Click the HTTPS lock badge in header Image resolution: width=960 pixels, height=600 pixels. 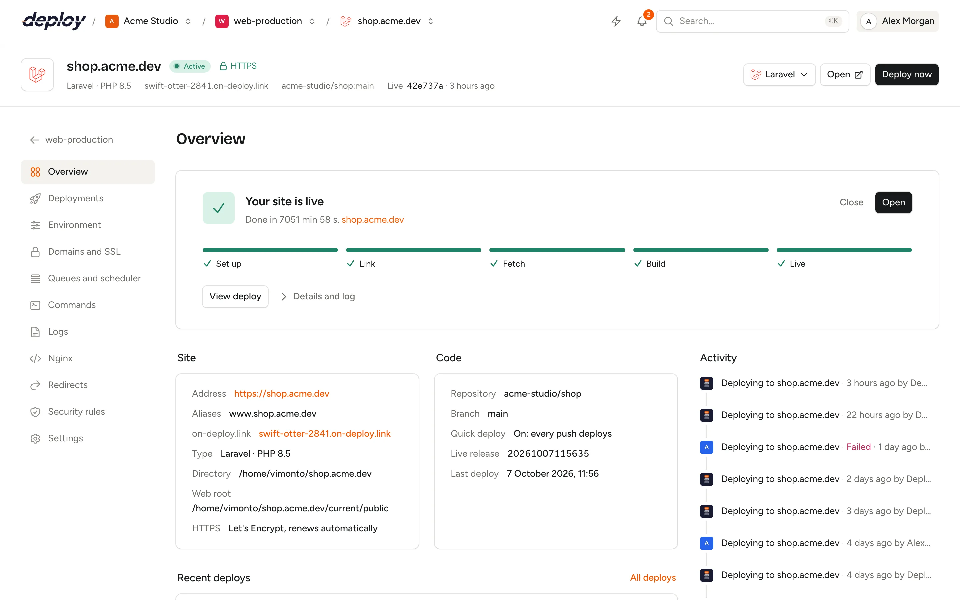pyautogui.click(x=238, y=66)
